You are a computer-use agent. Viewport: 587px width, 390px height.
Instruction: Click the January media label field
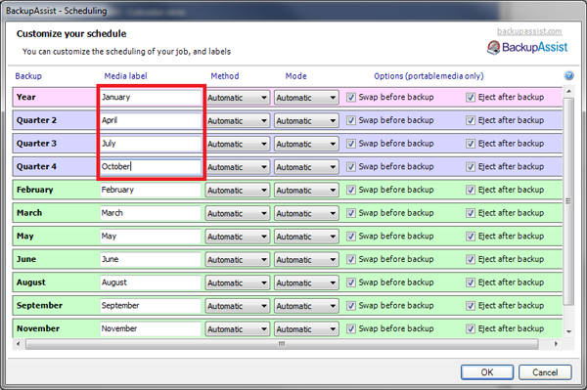pyautogui.click(x=151, y=98)
